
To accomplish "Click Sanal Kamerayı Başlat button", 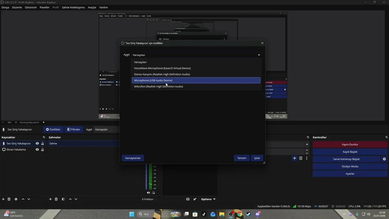I will pos(346,159).
